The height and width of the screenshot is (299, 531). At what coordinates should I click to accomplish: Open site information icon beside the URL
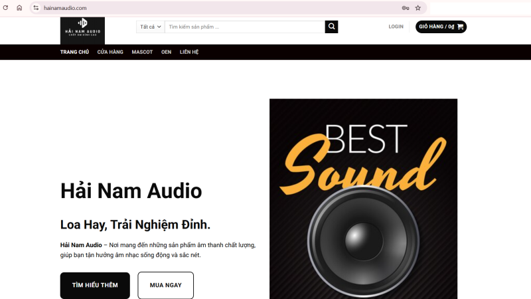(x=36, y=8)
